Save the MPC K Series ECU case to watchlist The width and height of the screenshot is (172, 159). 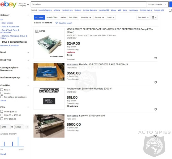156,58
